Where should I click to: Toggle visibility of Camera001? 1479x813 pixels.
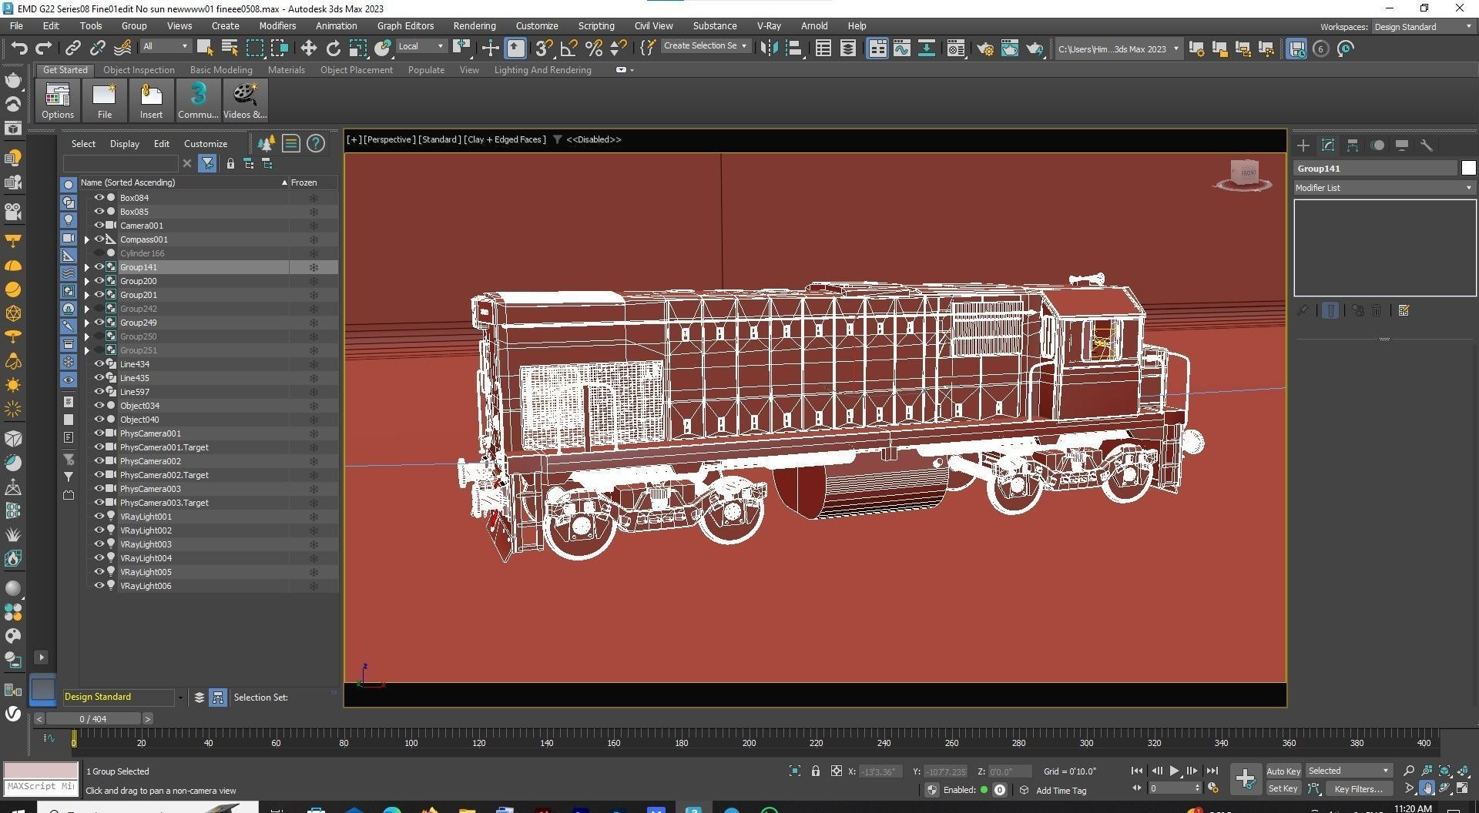pyautogui.click(x=99, y=225)
